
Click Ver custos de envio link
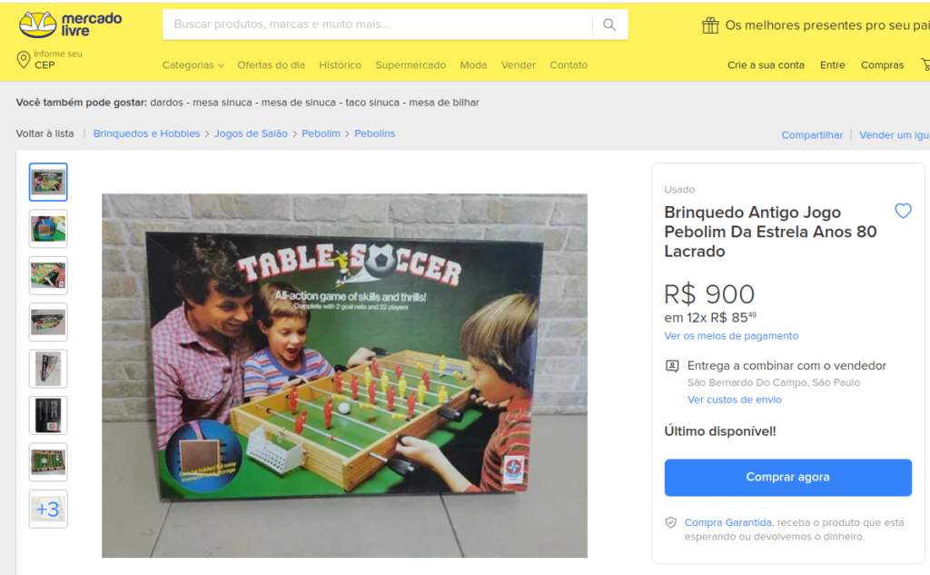tap(734, 400)
